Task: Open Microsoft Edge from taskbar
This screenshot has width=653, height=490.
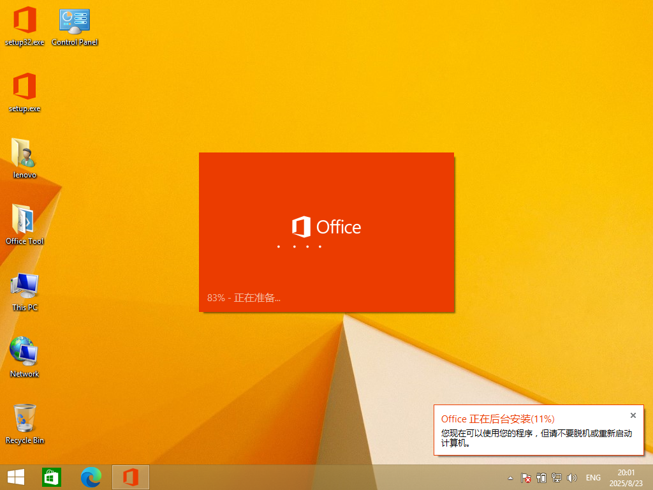Action: [91, 477]
